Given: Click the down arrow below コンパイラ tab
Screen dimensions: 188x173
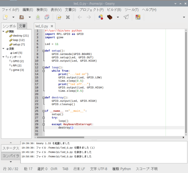Looking at the screenshot, I should point(11,162).
